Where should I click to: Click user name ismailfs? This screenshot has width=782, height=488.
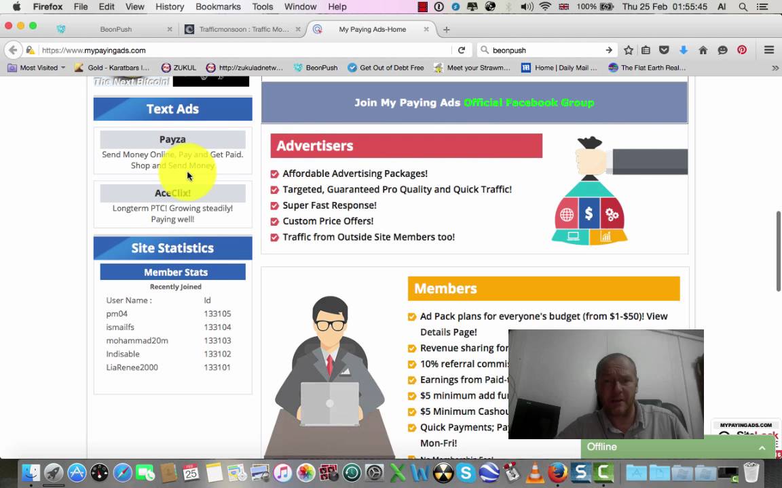coord(120,327)
